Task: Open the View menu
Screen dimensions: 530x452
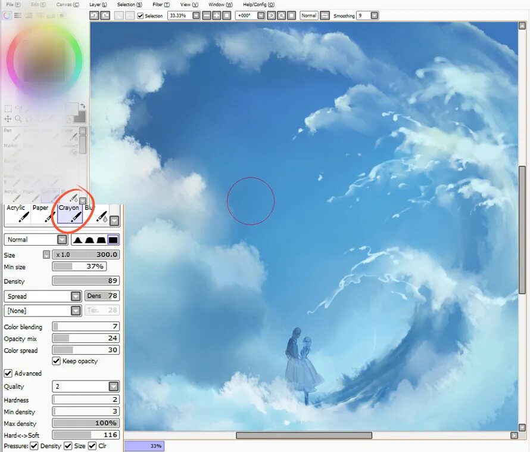Action: (189, 4)
